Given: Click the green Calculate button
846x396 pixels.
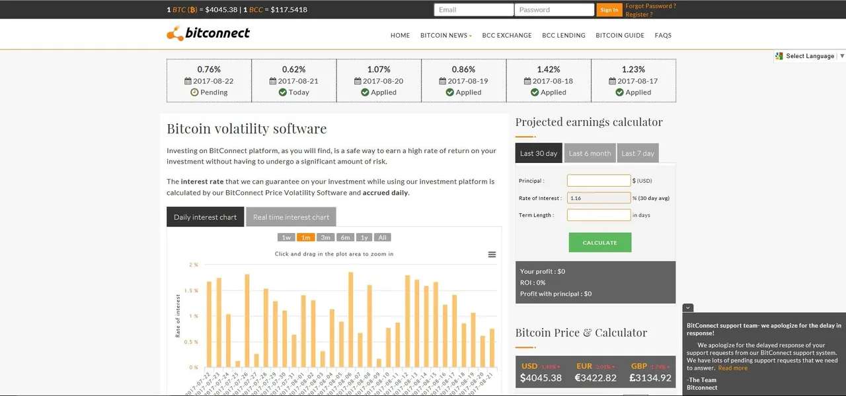Looking at the screenshot, I should (600, 242).
